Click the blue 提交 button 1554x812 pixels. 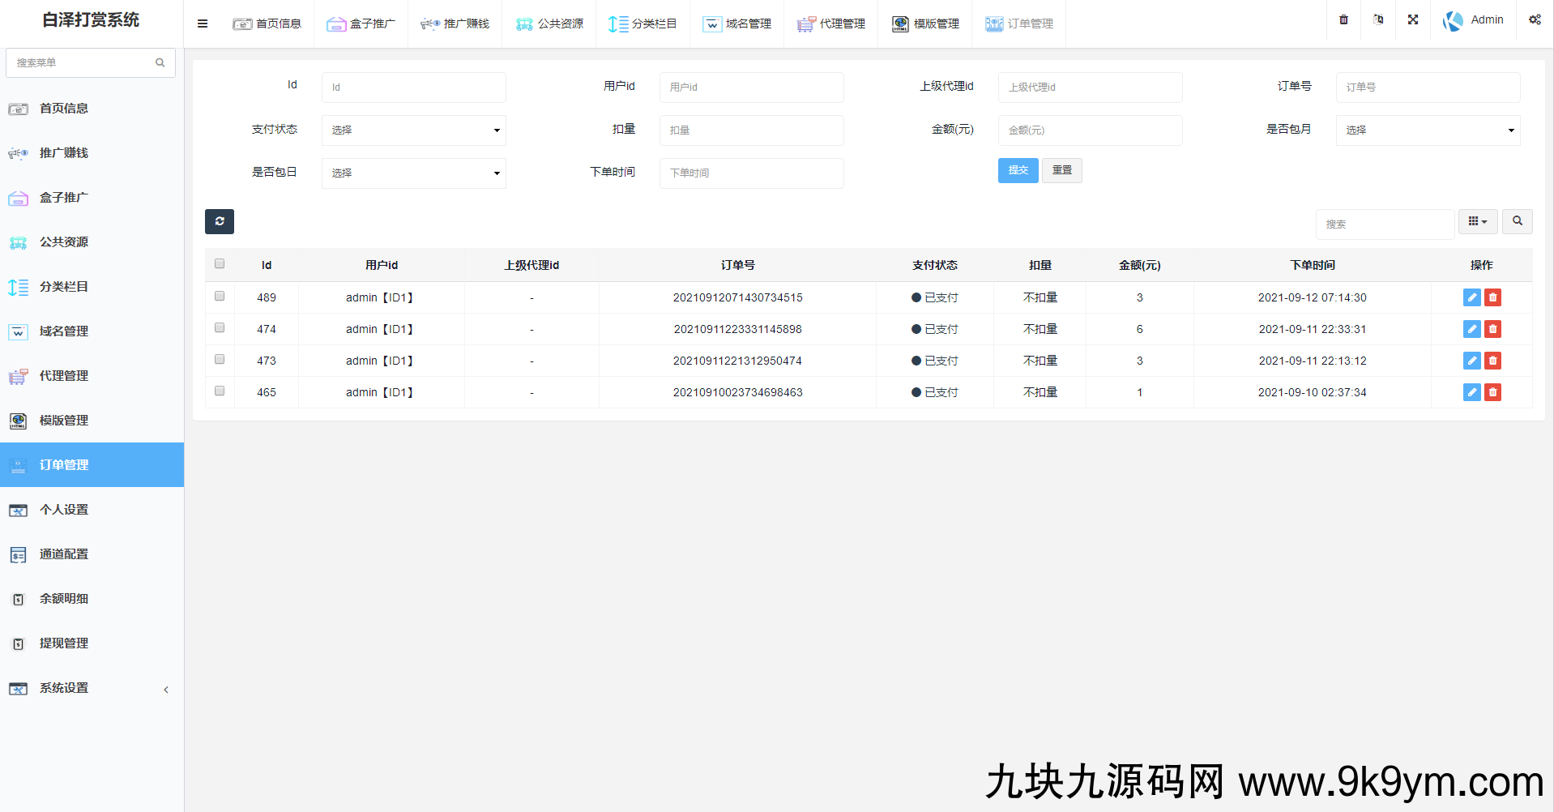pos(1018,170)
